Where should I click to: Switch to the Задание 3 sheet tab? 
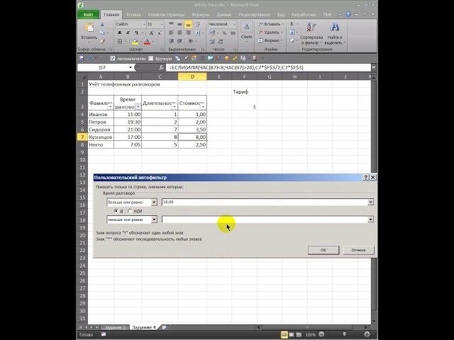pos(115,327)
